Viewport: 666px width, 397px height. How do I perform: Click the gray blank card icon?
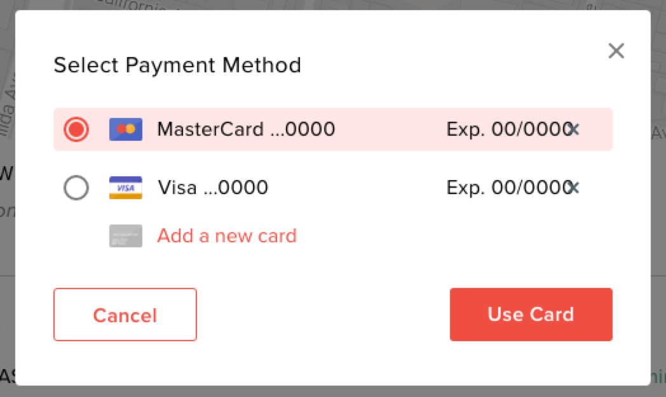pos(126,236)
